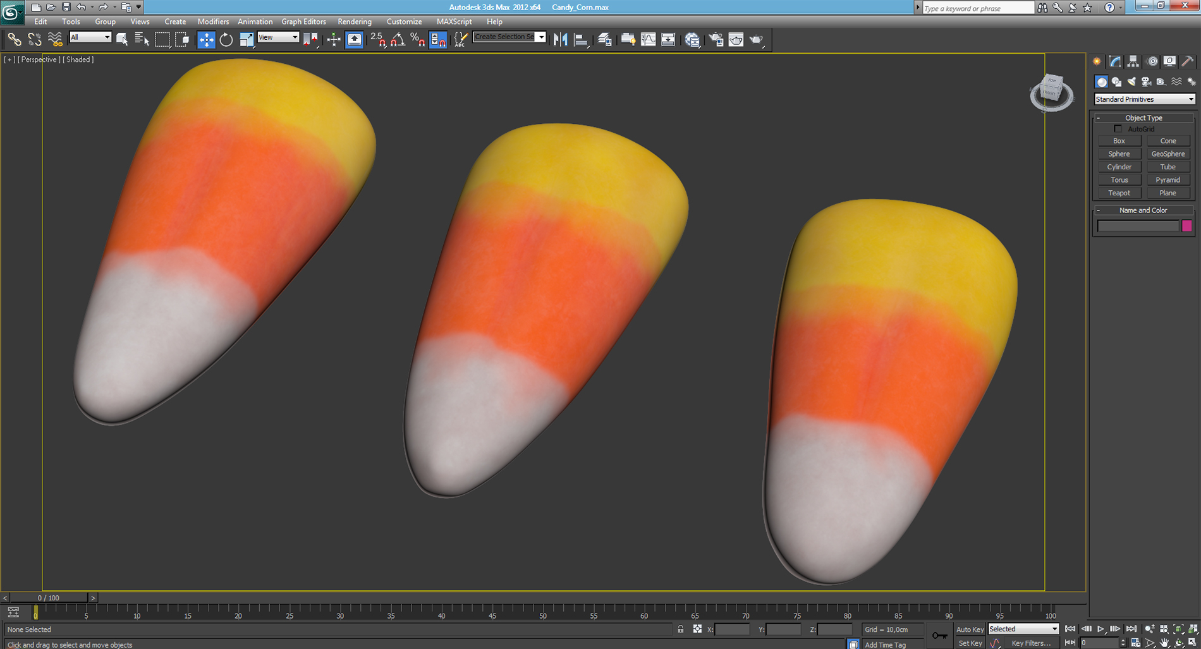Screen dimensions: 1201x649
Task: Open the Curve Editor
Action: pyautogui.click(x=649, y=39)
